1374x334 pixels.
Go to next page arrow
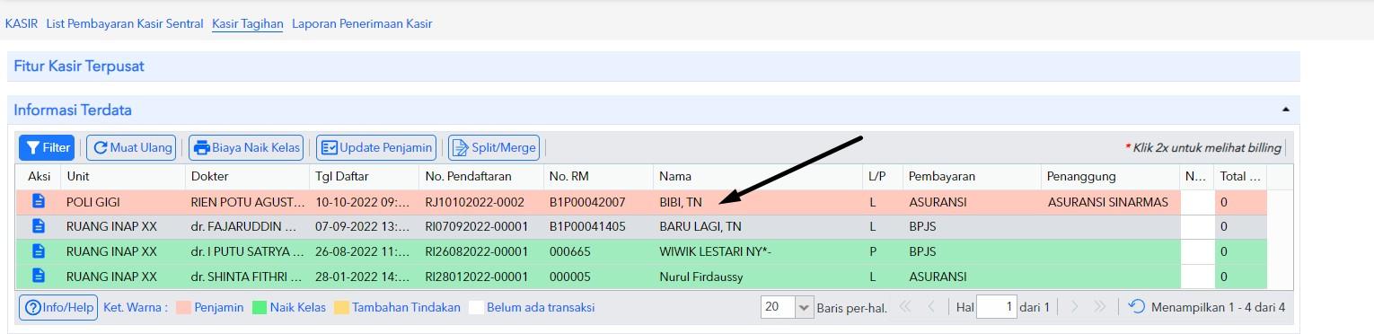pos(1075,307)
